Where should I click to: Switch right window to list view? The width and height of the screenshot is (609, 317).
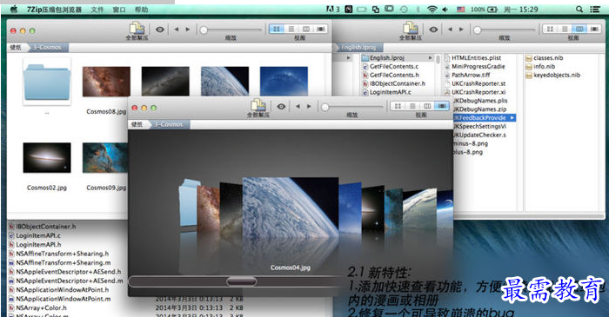click(565, 29)
